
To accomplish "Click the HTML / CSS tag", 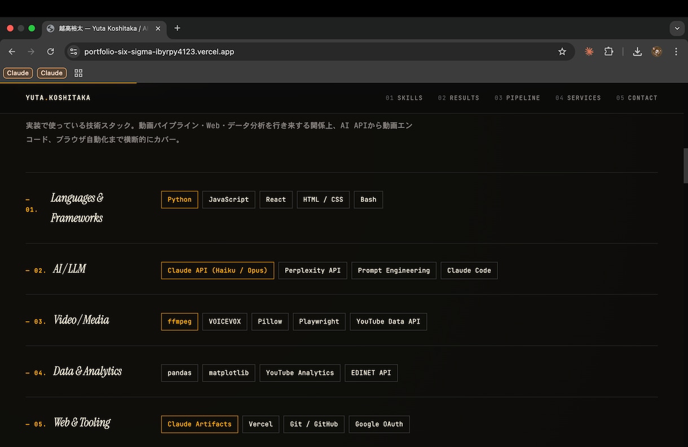I will pos(323,200).
